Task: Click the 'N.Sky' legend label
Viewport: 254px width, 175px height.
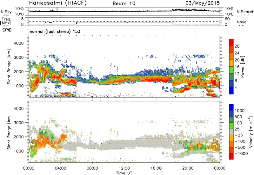Action: click(x=6, y=12)
